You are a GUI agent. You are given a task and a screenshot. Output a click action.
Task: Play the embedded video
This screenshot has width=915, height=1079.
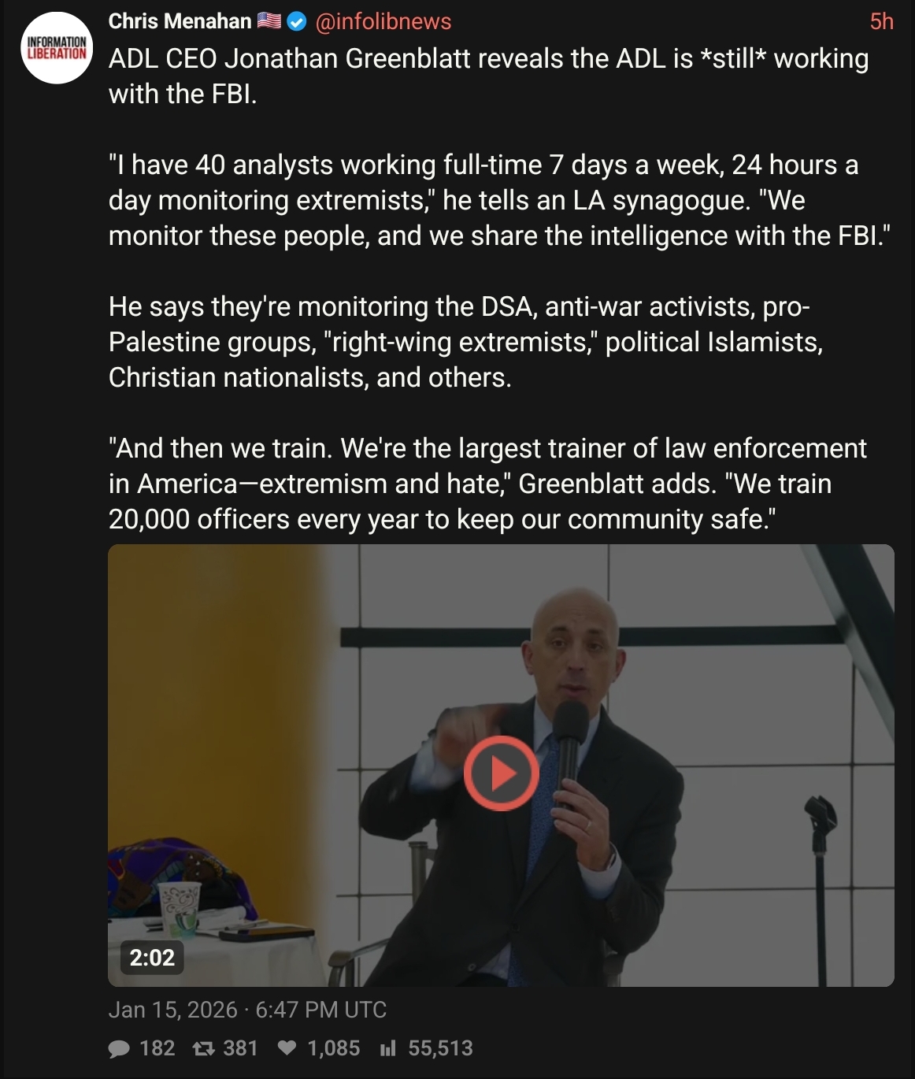click(501, 773)
